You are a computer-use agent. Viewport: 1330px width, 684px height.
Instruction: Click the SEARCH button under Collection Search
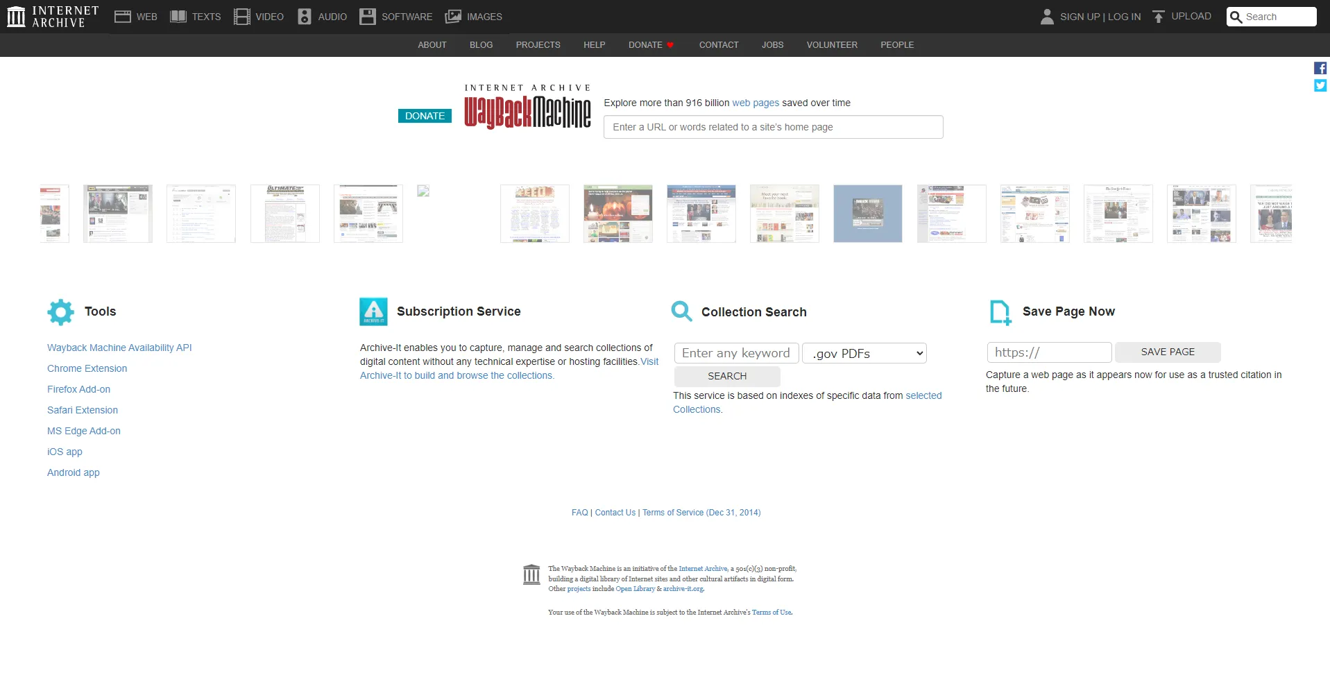pyautogui.click(x=727, y=376)
